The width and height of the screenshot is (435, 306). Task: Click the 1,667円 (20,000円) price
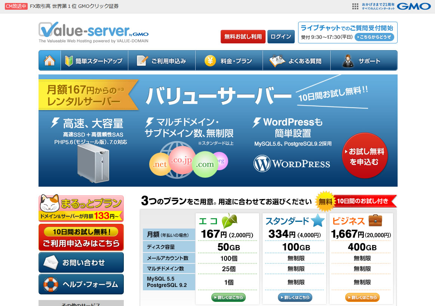point(361,235)
